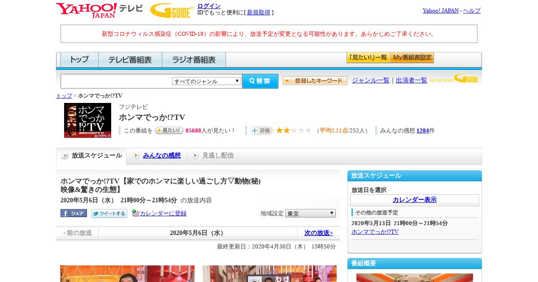Click the 次の放送> link

[x=319, y=233]
